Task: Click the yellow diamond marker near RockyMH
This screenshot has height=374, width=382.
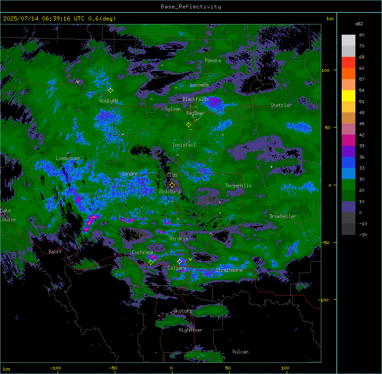Action: tap(111, 90)
